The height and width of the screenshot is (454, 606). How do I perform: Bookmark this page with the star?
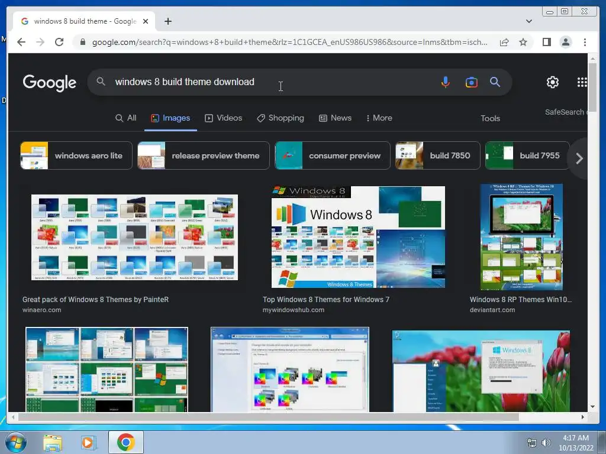click(x=523, y=42)
